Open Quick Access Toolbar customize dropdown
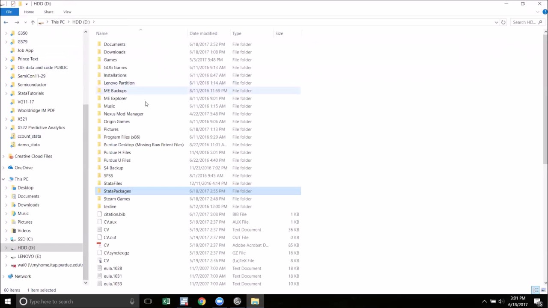548x308 pixels. click(x=27, y=4)
